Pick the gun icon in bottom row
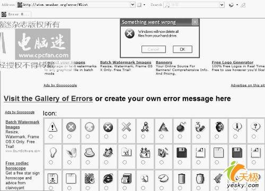This screenshot has height=191, width=265. (218, 178)
